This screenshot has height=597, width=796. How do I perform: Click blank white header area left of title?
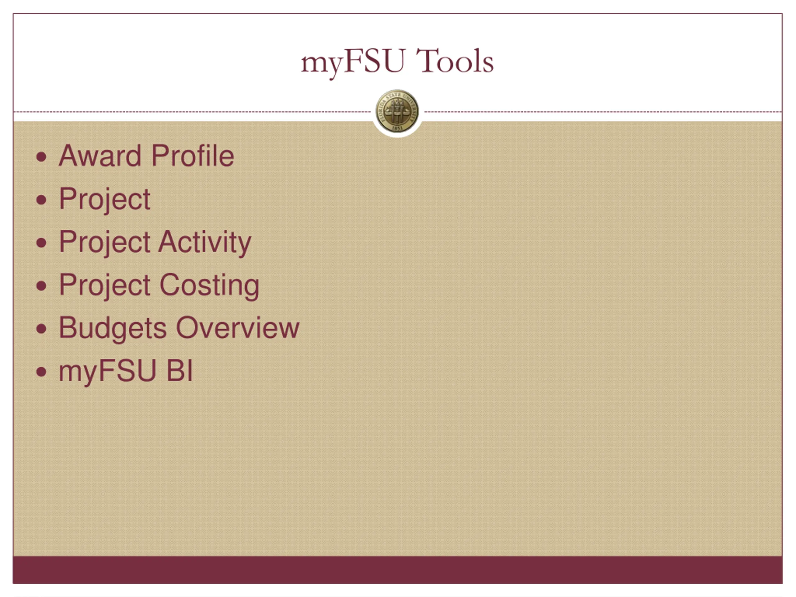[155, 61]
